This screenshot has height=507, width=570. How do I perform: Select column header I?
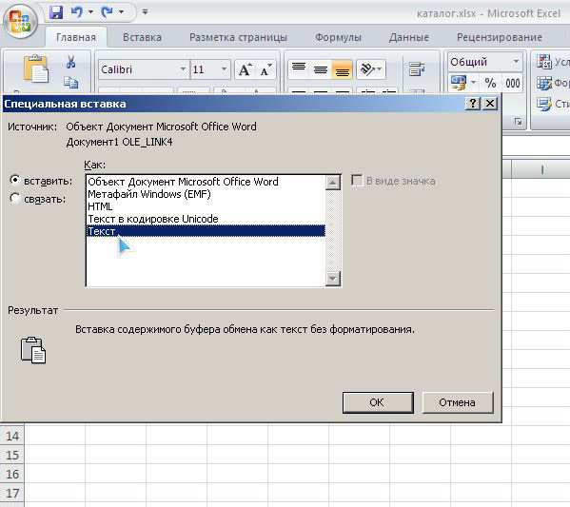click(x=541, y=169)
